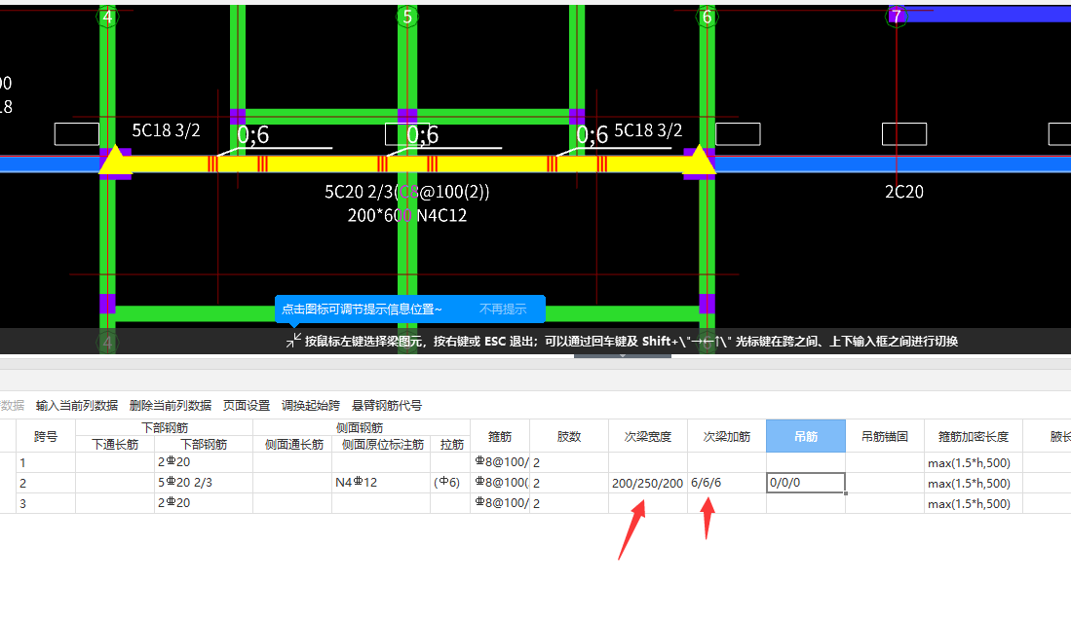Image resolution: width=1071 pixels, height=619 pixels.
Task: Select the 箍筋加密长度 column header
Action: click(x=974, y=436)
